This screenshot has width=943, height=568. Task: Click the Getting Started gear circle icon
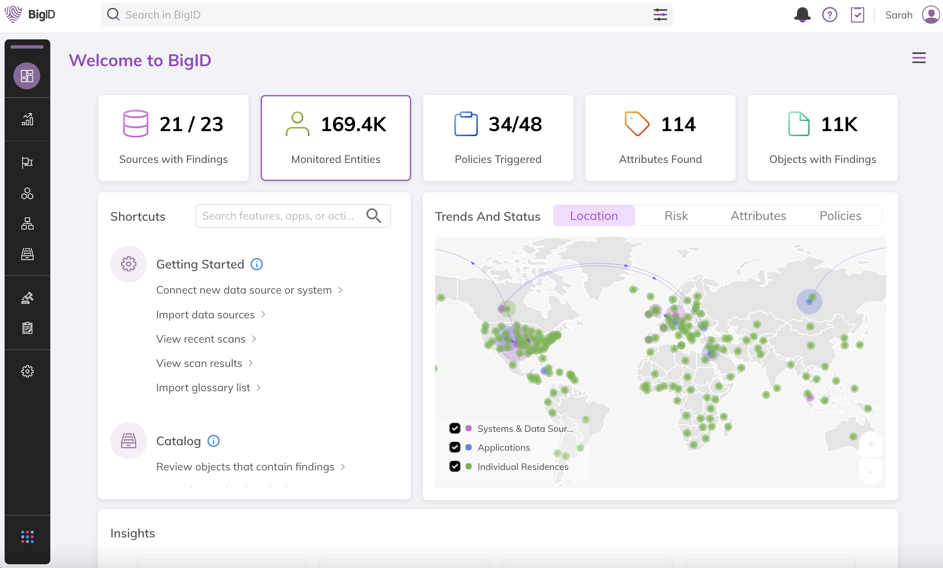point(129,264)
